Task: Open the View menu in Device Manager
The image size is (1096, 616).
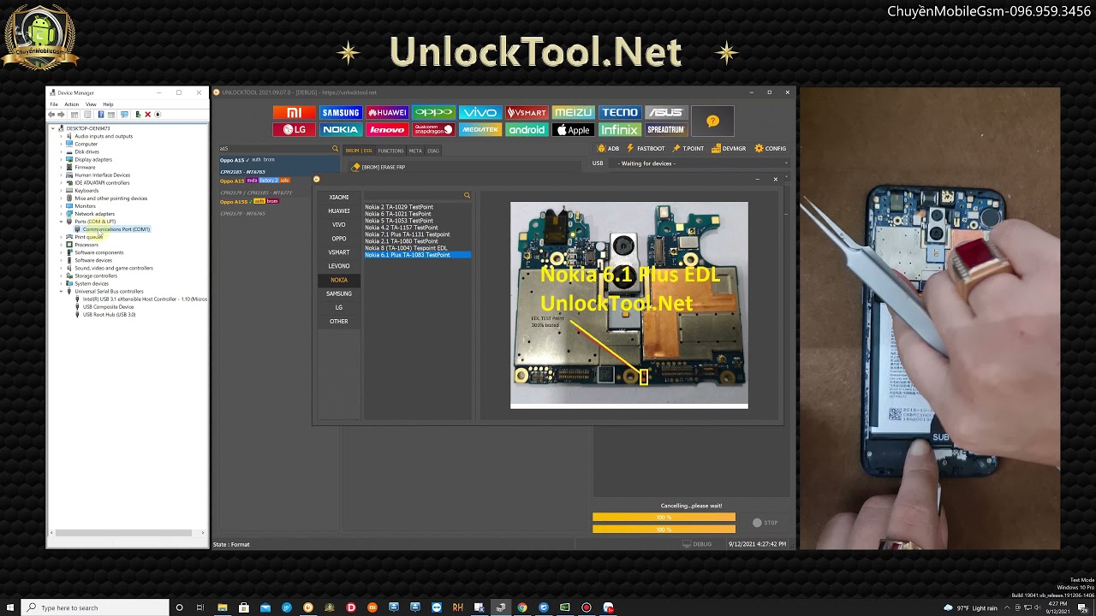Action: 91,104
